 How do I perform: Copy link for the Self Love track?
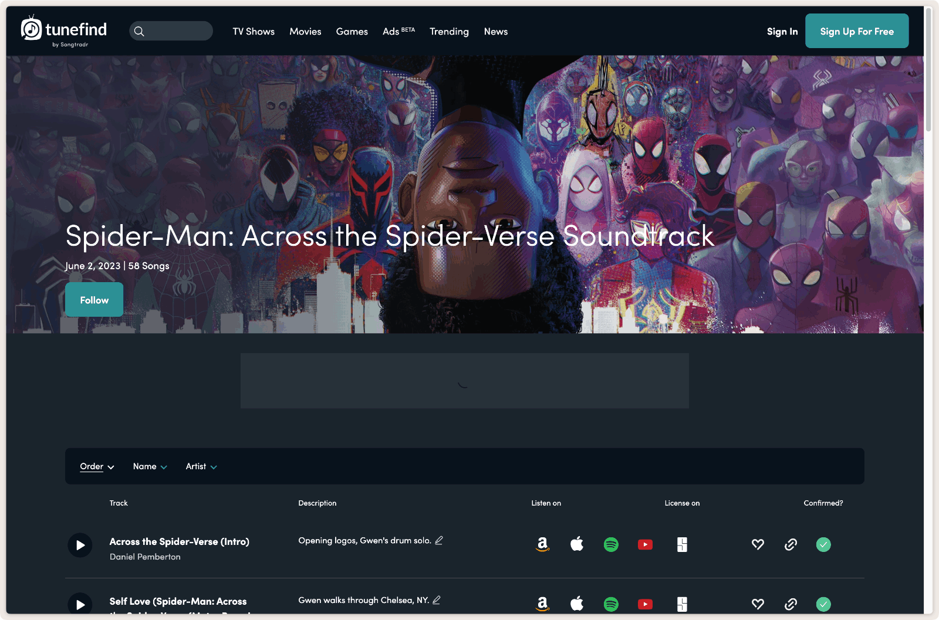pos(791,604)
